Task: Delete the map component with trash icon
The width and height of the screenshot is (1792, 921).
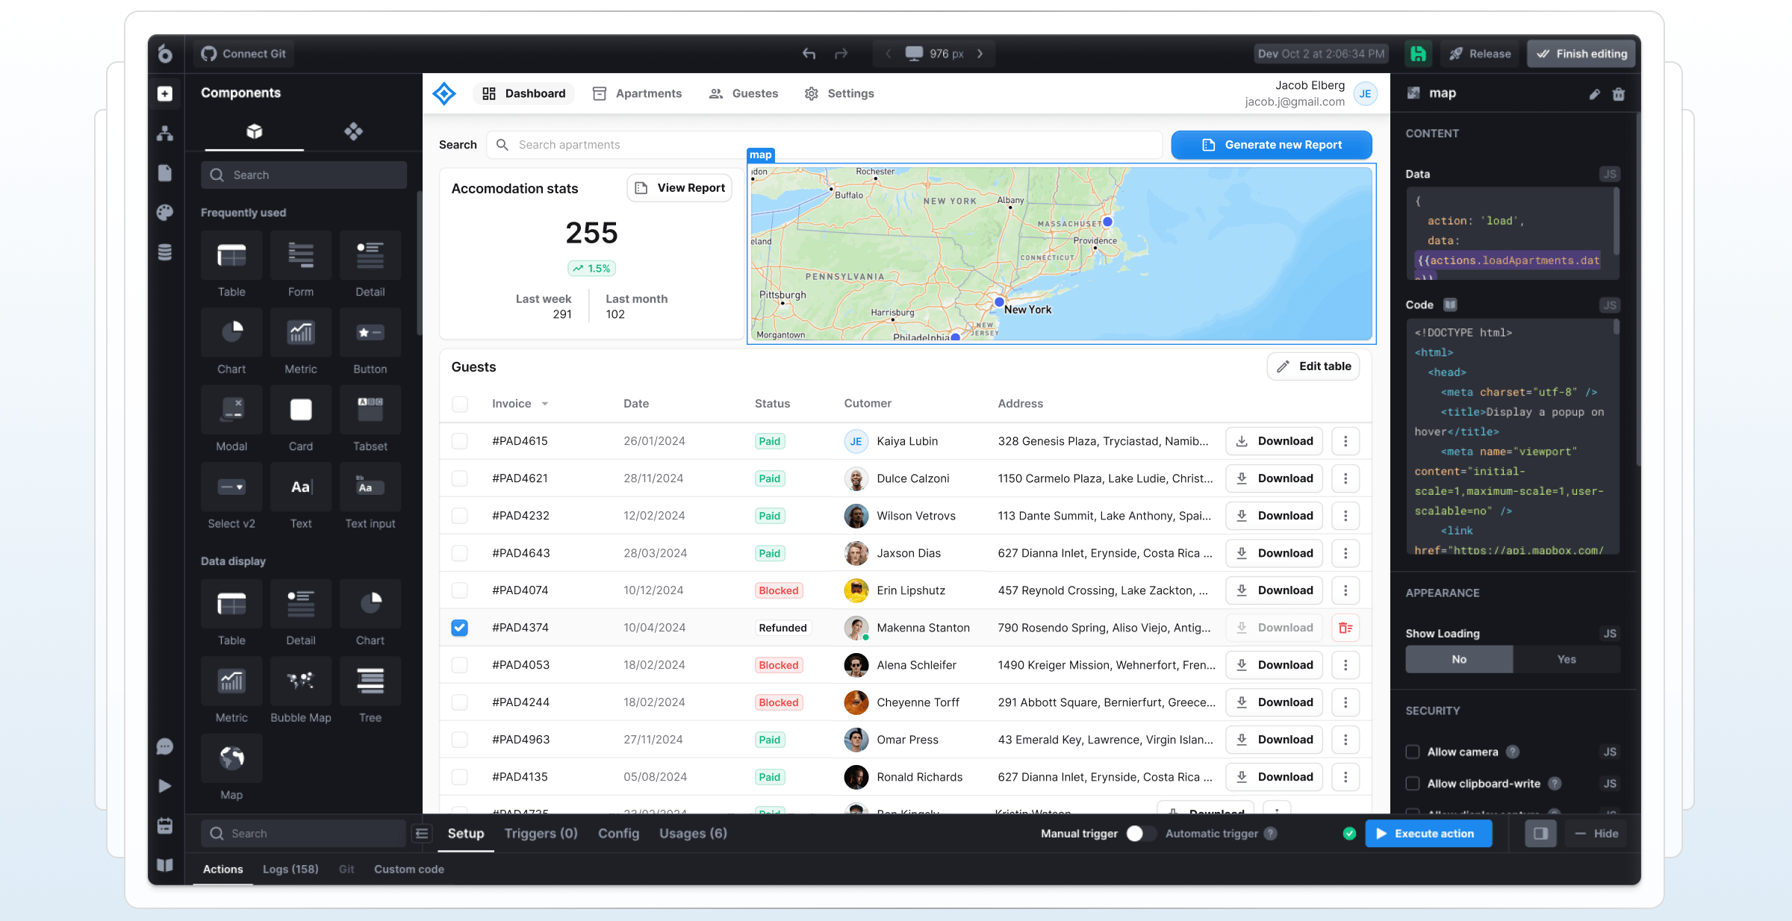Action: click(x=1618, y=94)
